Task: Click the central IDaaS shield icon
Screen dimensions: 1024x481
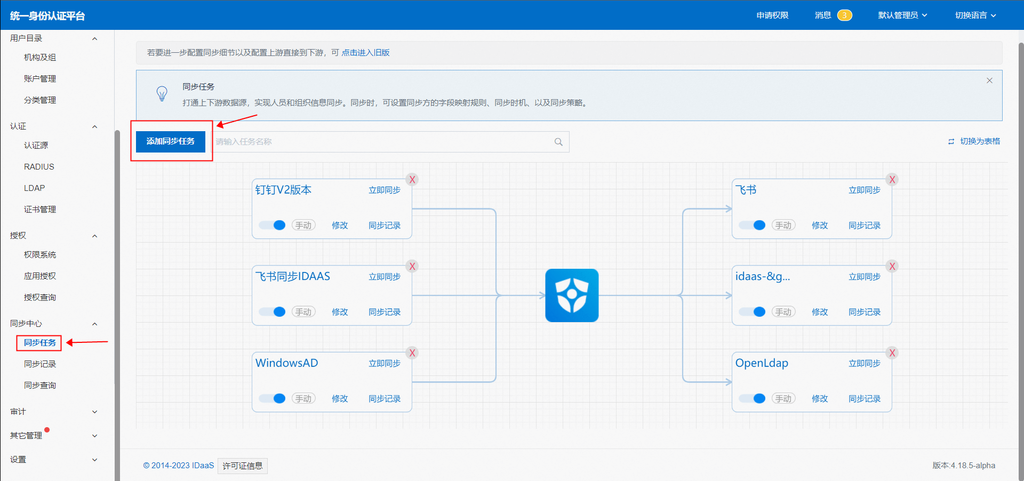Action: point(572,295)
